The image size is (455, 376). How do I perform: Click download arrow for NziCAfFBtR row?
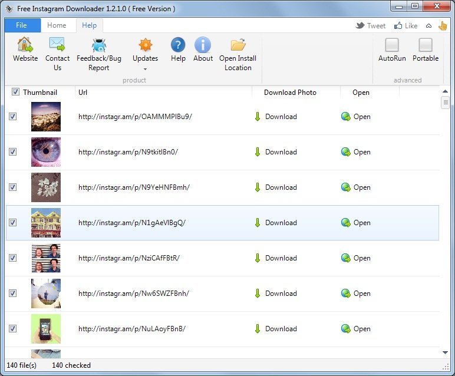[258, 258]
